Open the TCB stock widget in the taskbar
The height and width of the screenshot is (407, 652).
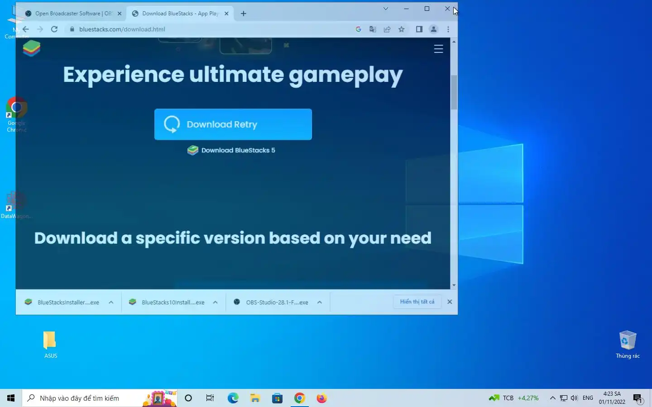(513, 398)
